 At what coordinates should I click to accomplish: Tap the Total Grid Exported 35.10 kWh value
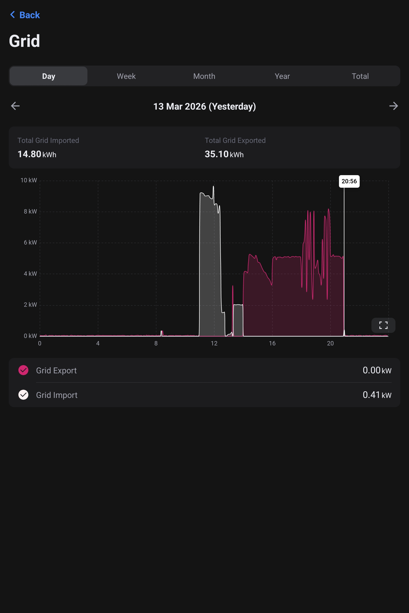pyautogui.click(x=224, y=154)
